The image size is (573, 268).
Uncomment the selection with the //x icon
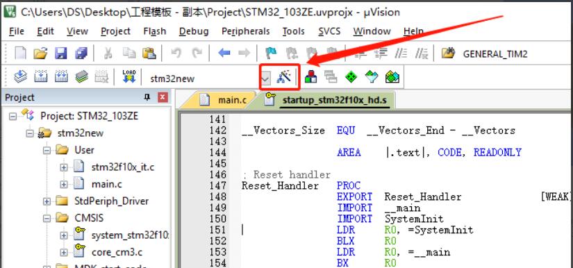point(422,54)
